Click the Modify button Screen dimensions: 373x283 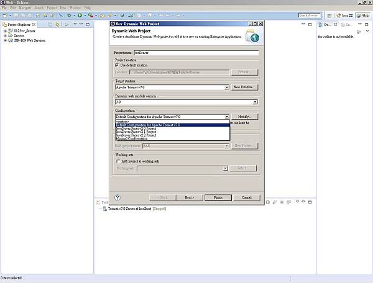pos(244,117)
